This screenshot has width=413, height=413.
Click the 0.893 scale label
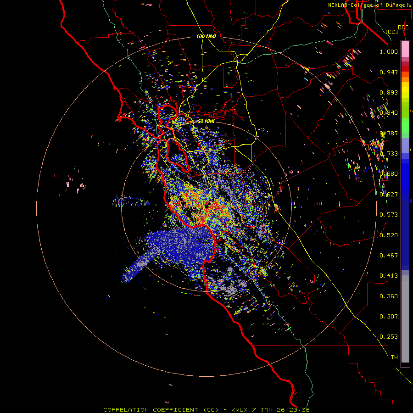pyautogui.click(x=389, y=92)
